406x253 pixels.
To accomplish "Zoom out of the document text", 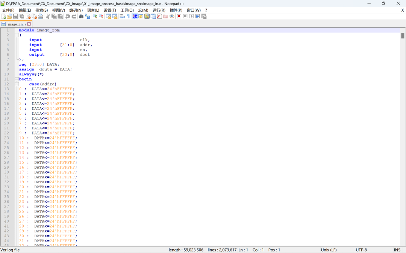I will pos(101,16).
